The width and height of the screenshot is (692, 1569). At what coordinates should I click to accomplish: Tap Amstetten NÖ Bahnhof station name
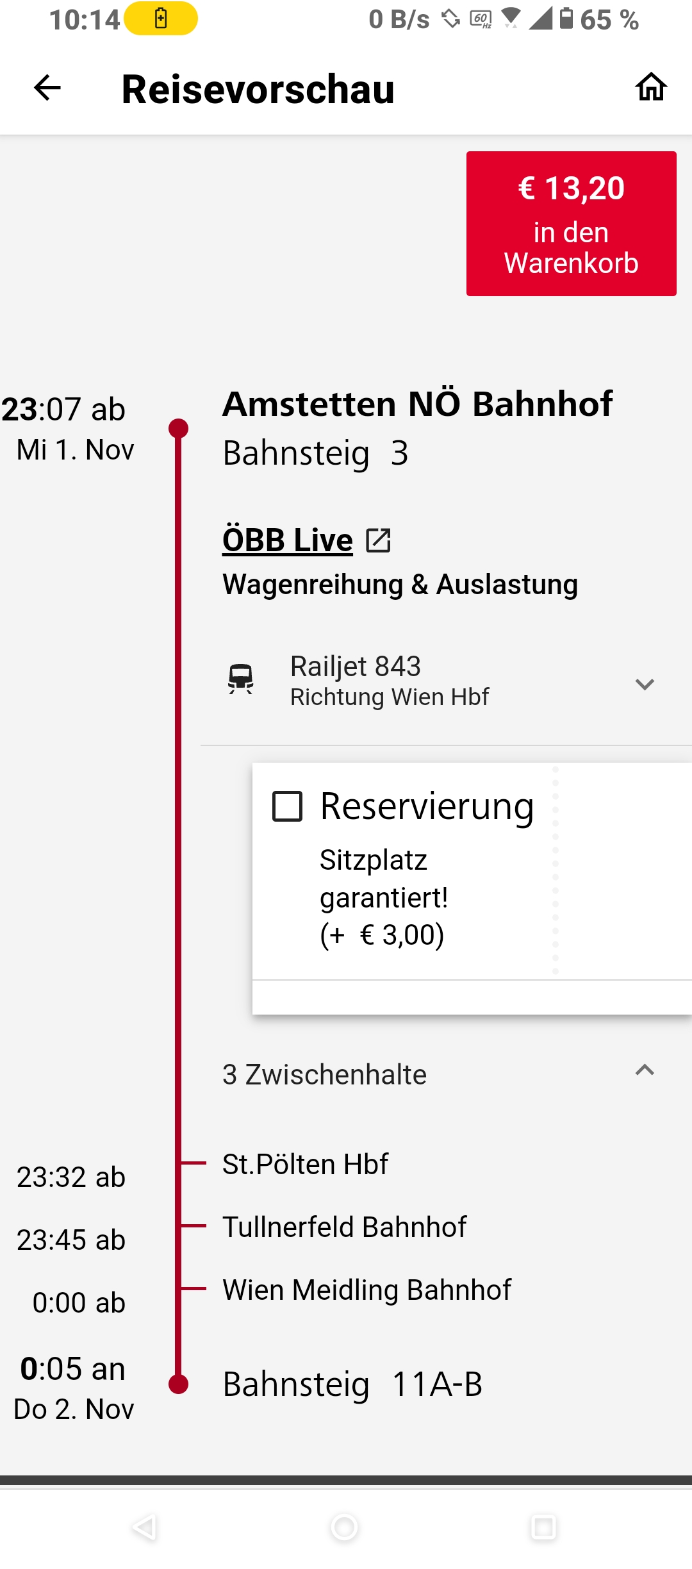tap(418, 404)
